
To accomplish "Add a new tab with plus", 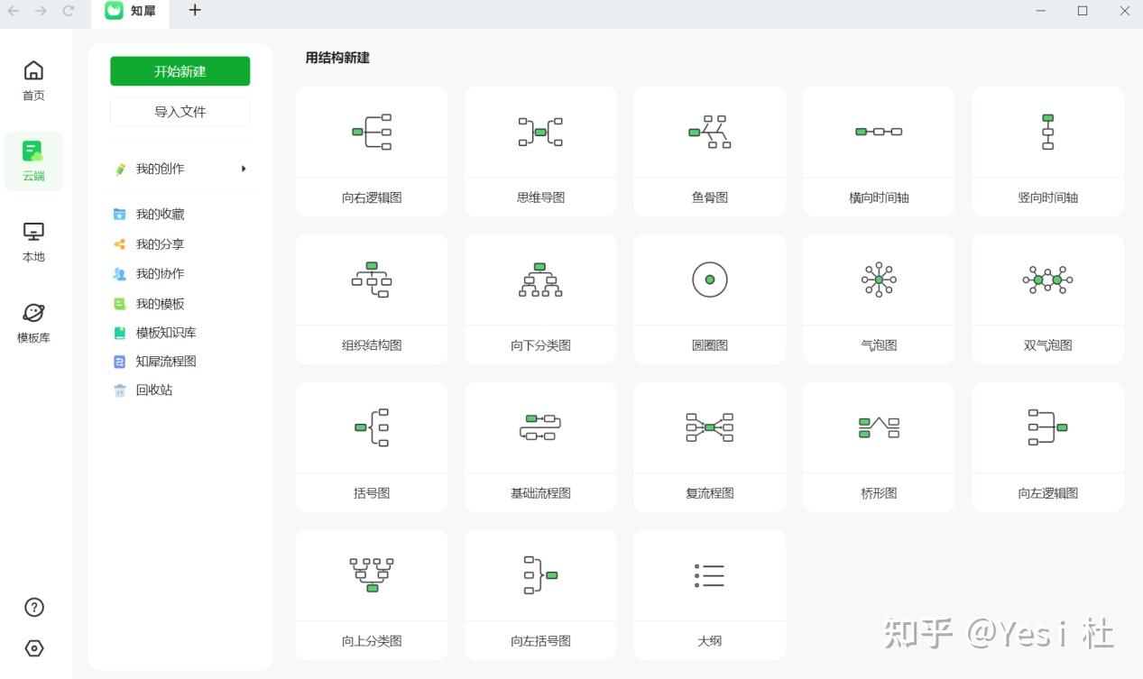I will pyautogui.click(x=195, y=10).
